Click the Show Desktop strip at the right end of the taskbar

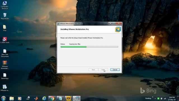click(178, 98)
